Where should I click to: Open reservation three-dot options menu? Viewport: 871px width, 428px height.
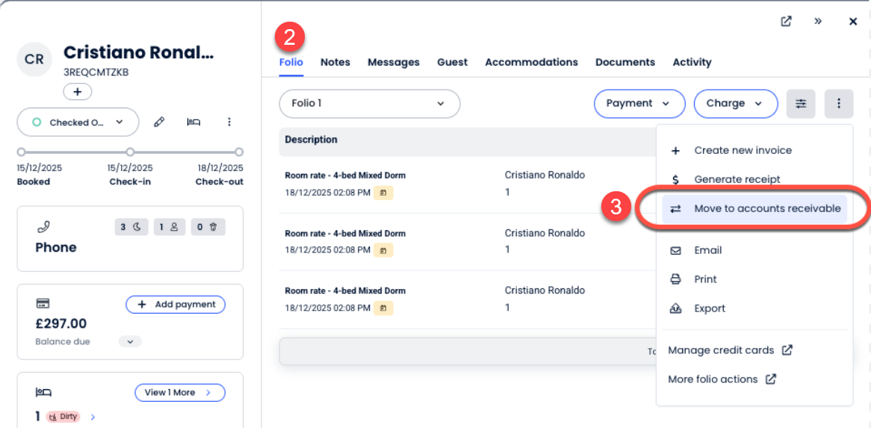pyautogui.click(x=229, y=122)
